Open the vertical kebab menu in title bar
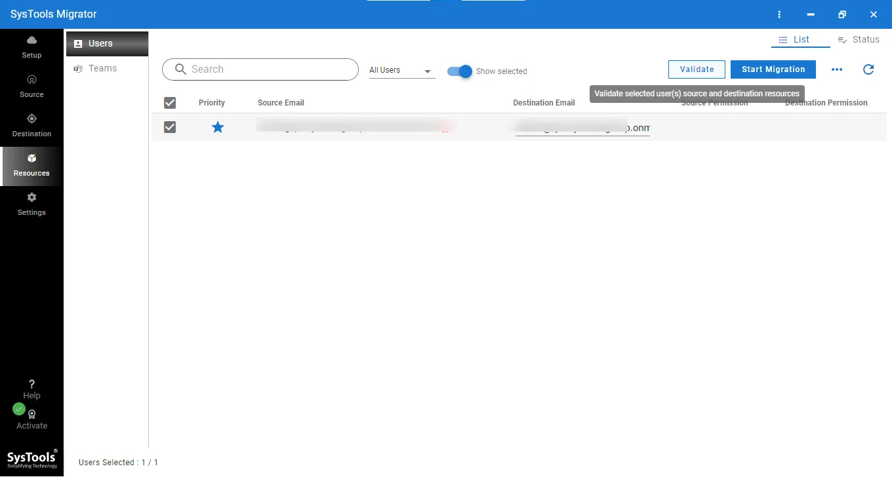Viewport: 892px width, 477px height. click(x=779, y=14)
